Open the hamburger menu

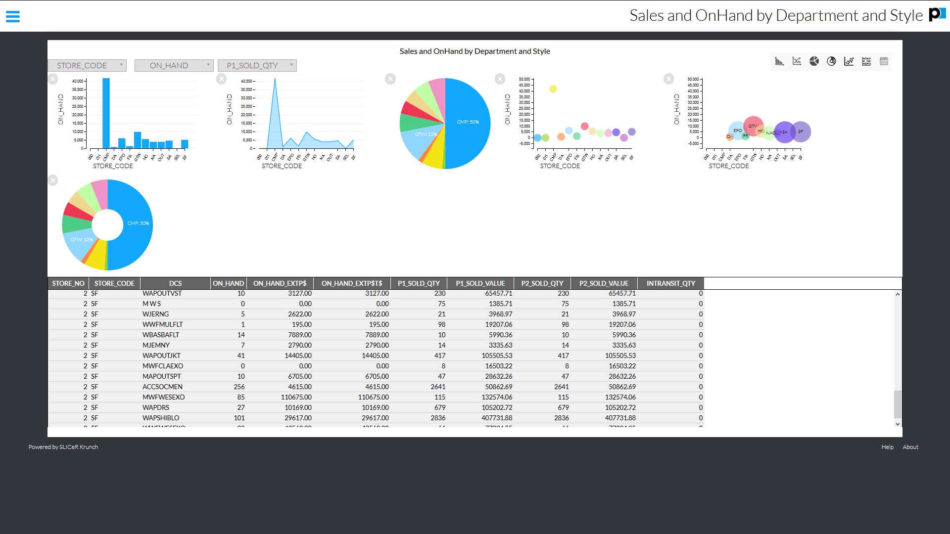tap(13, 16)
